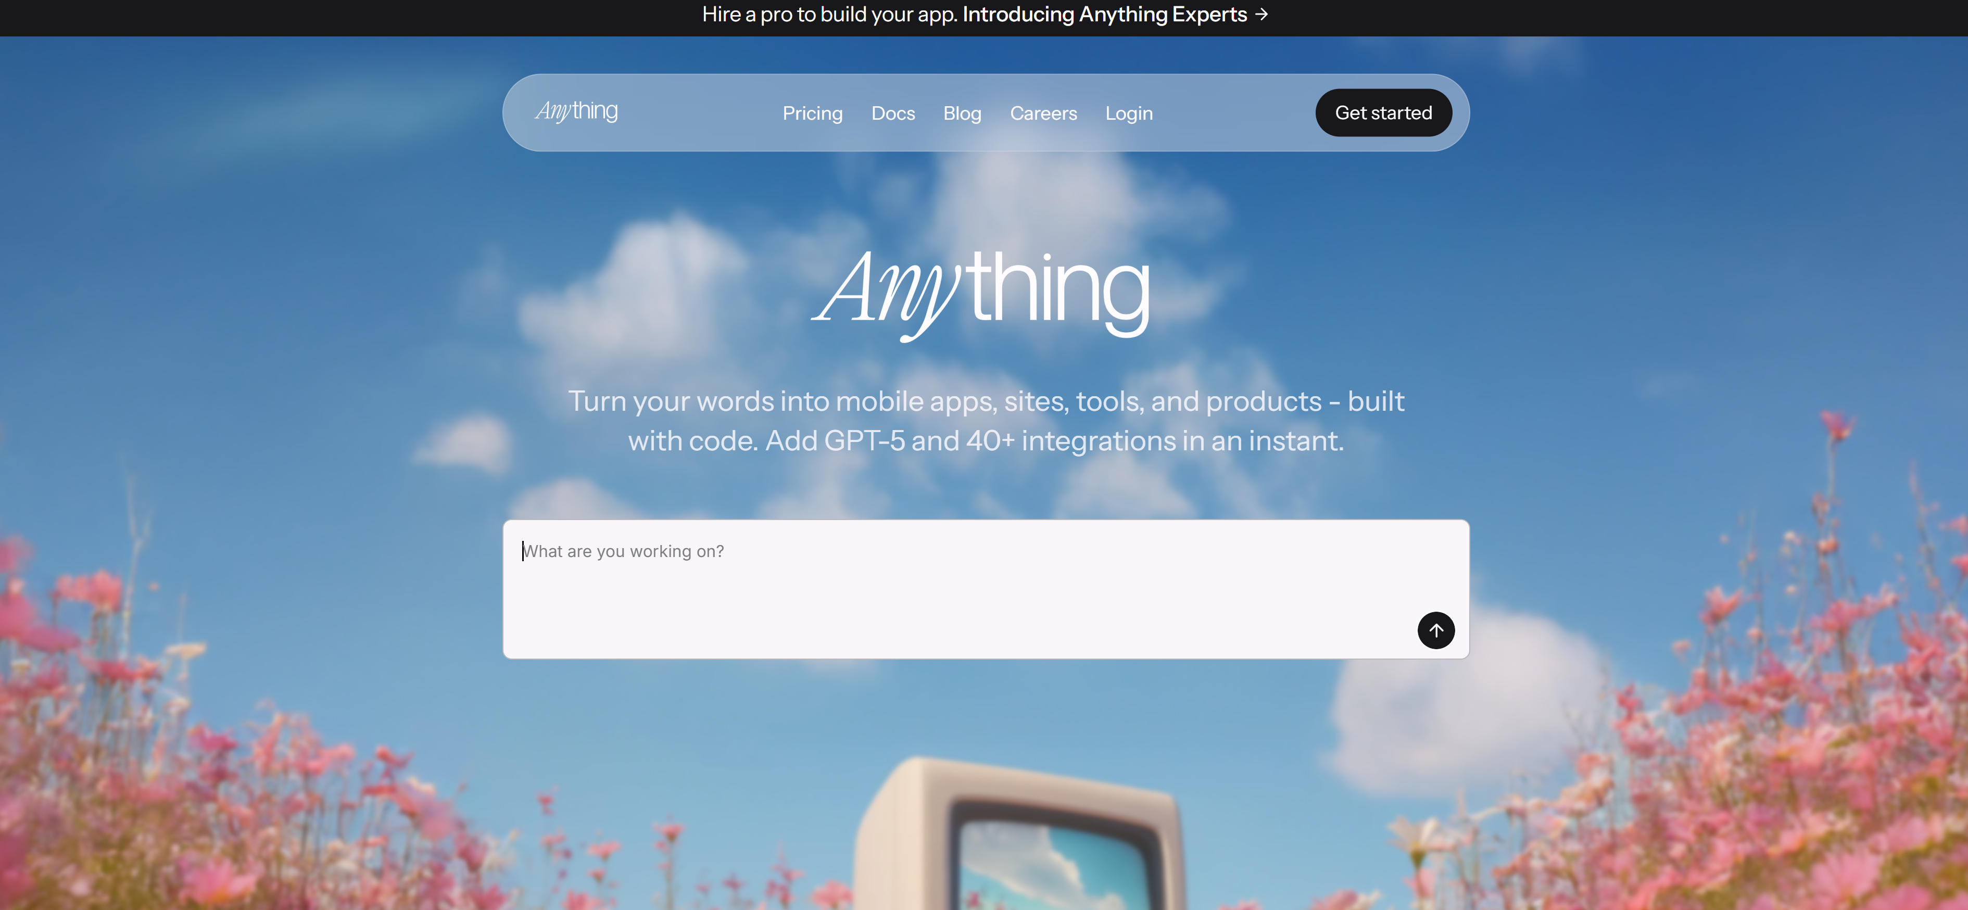Image resolution: width=1968 pixels, height=910 pixels.
Task: Click the empty lower area of the prompt box
Action: click(x=955, y=623)
